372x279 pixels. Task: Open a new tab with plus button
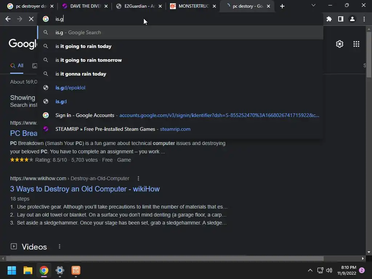coord(282,6)
